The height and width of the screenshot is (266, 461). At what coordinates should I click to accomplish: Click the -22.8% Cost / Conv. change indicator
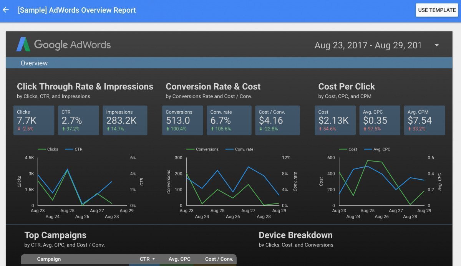click(269, 129)
